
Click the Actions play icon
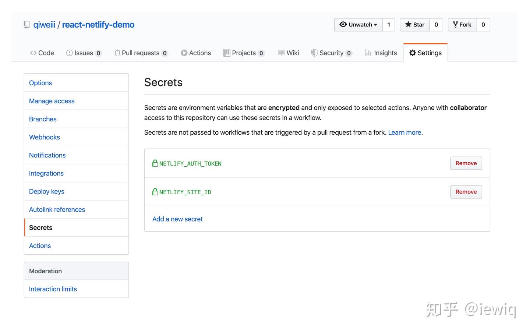(x=184, y=53)
